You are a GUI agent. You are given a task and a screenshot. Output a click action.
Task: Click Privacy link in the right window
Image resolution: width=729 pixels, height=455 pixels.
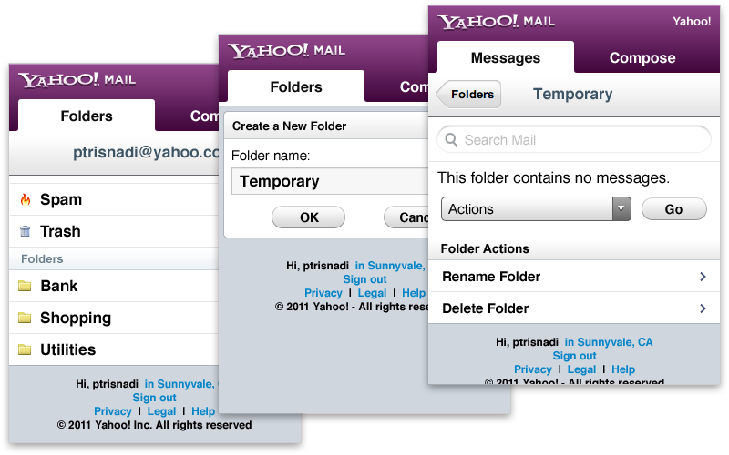point(533,369)
